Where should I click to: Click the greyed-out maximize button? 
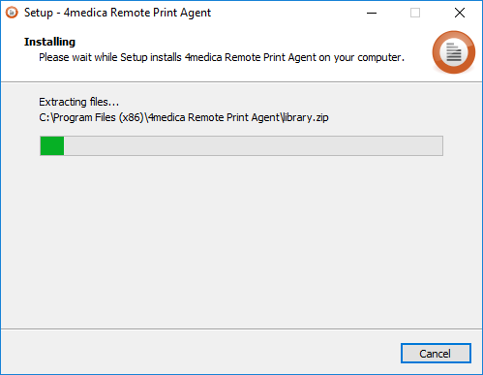[x=415, y=13]
